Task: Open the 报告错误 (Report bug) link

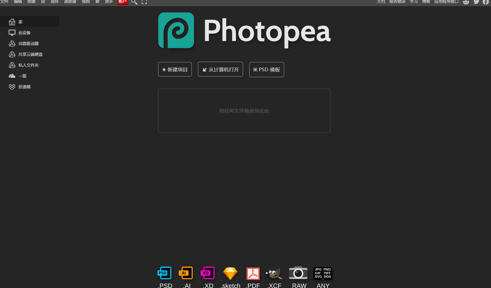Action: click(397, 2)
